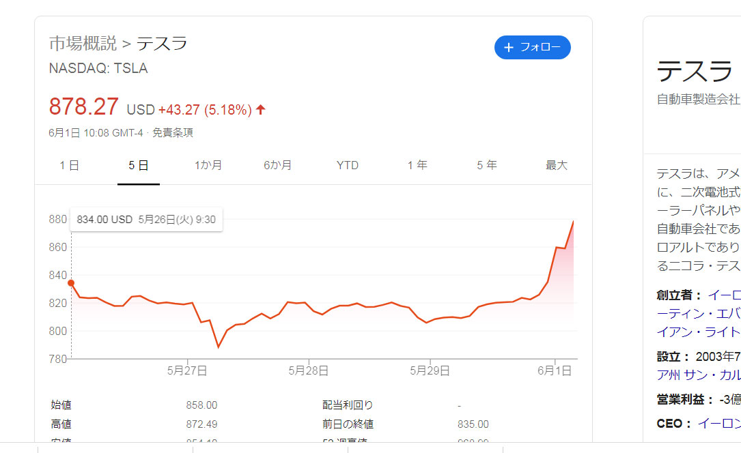The width and height of the screenshot is (741, 453).
Task: Click the orange data point on chart
Action: click(71, 283)
